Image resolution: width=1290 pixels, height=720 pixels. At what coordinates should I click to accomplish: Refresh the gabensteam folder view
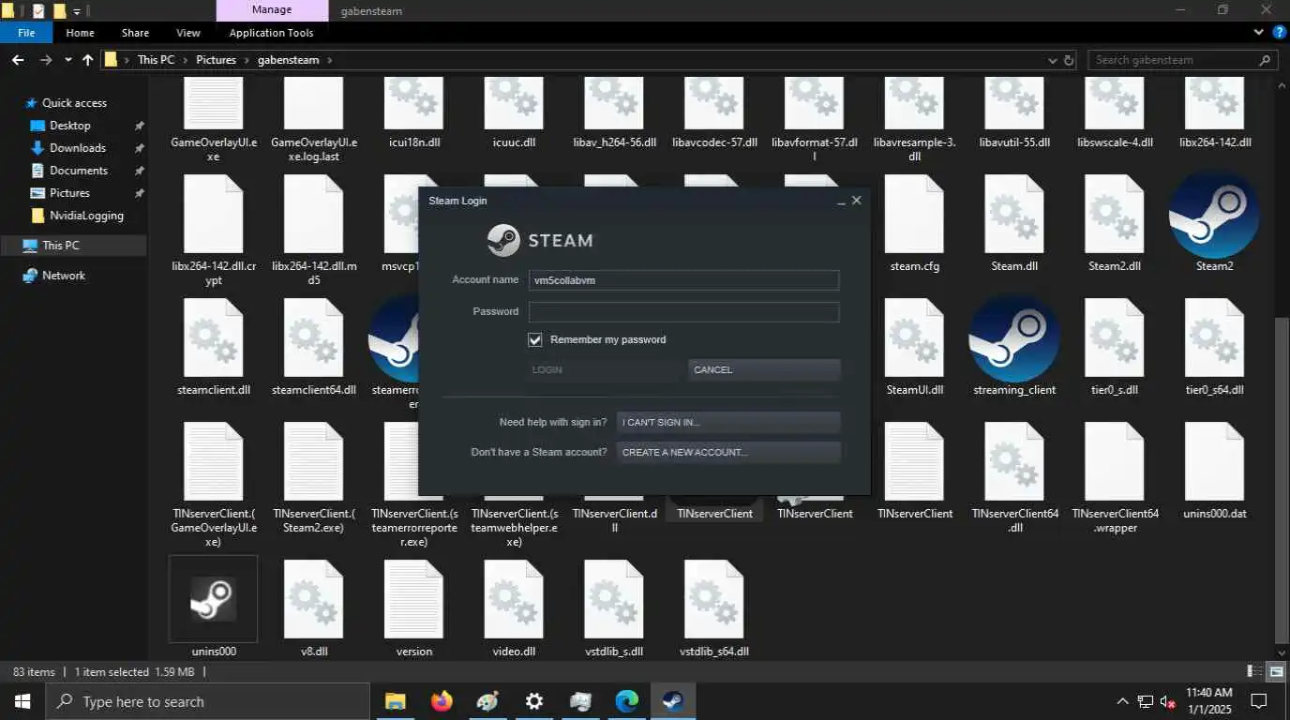[x=1069, y=60]
